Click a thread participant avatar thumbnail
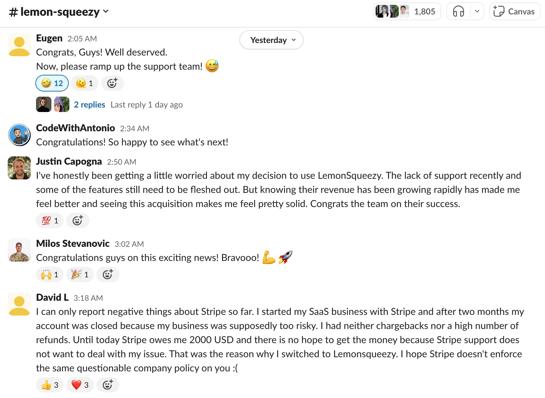The width and height of the screenshot is (545, 398). pyautogui.click(x=43, y=104)
